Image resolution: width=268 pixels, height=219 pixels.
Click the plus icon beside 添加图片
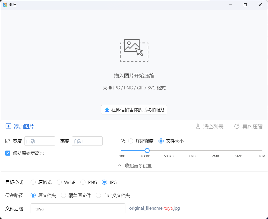(x=8, y=126)
